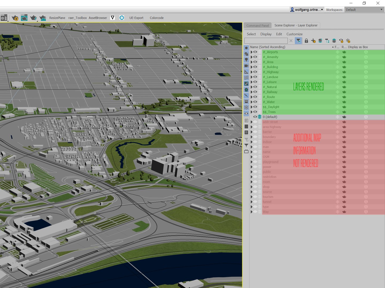This screenshot has height=288, width=385.
Task: Toggle Display Cameras filter icon
Action: [246, 66]
